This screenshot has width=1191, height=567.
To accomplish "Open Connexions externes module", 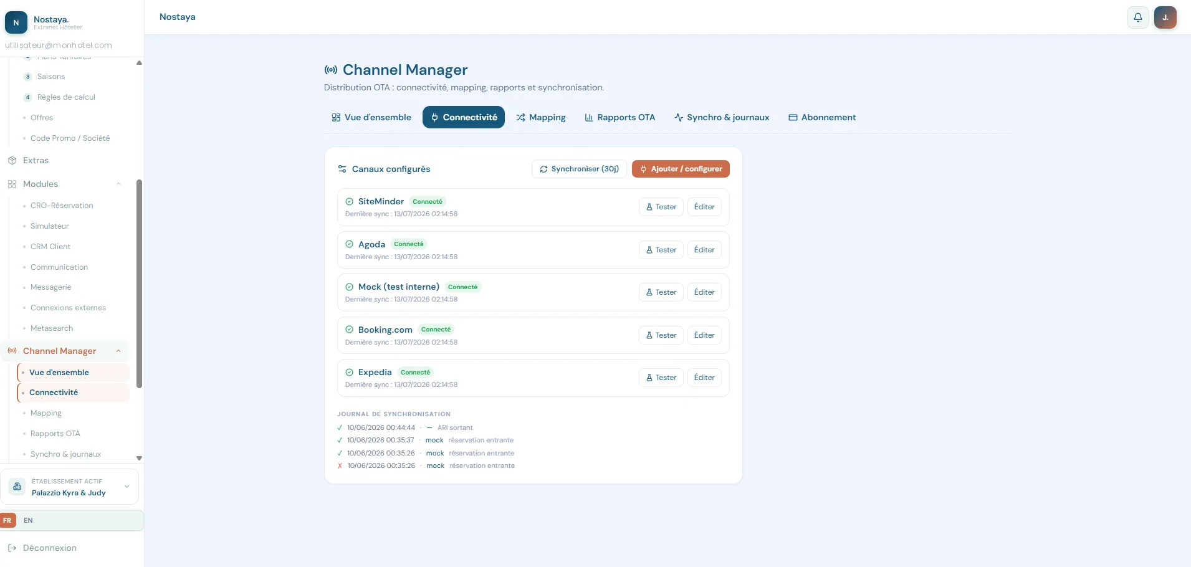I will coord(68,308).
